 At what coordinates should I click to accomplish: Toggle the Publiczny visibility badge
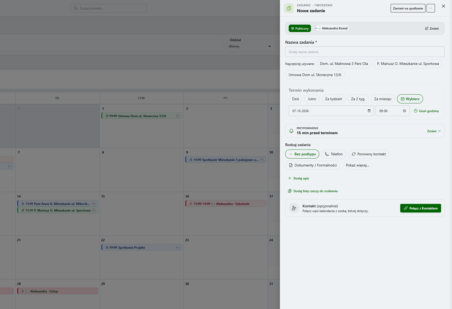[x=300, y=28]
